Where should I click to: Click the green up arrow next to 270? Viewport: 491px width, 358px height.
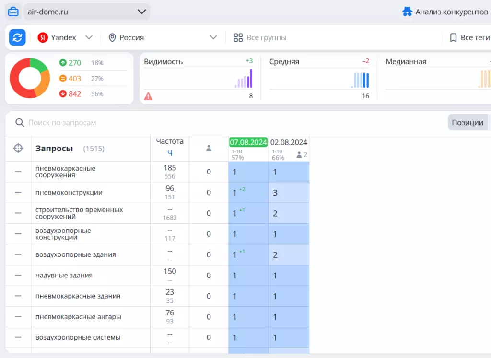[63, 63]
